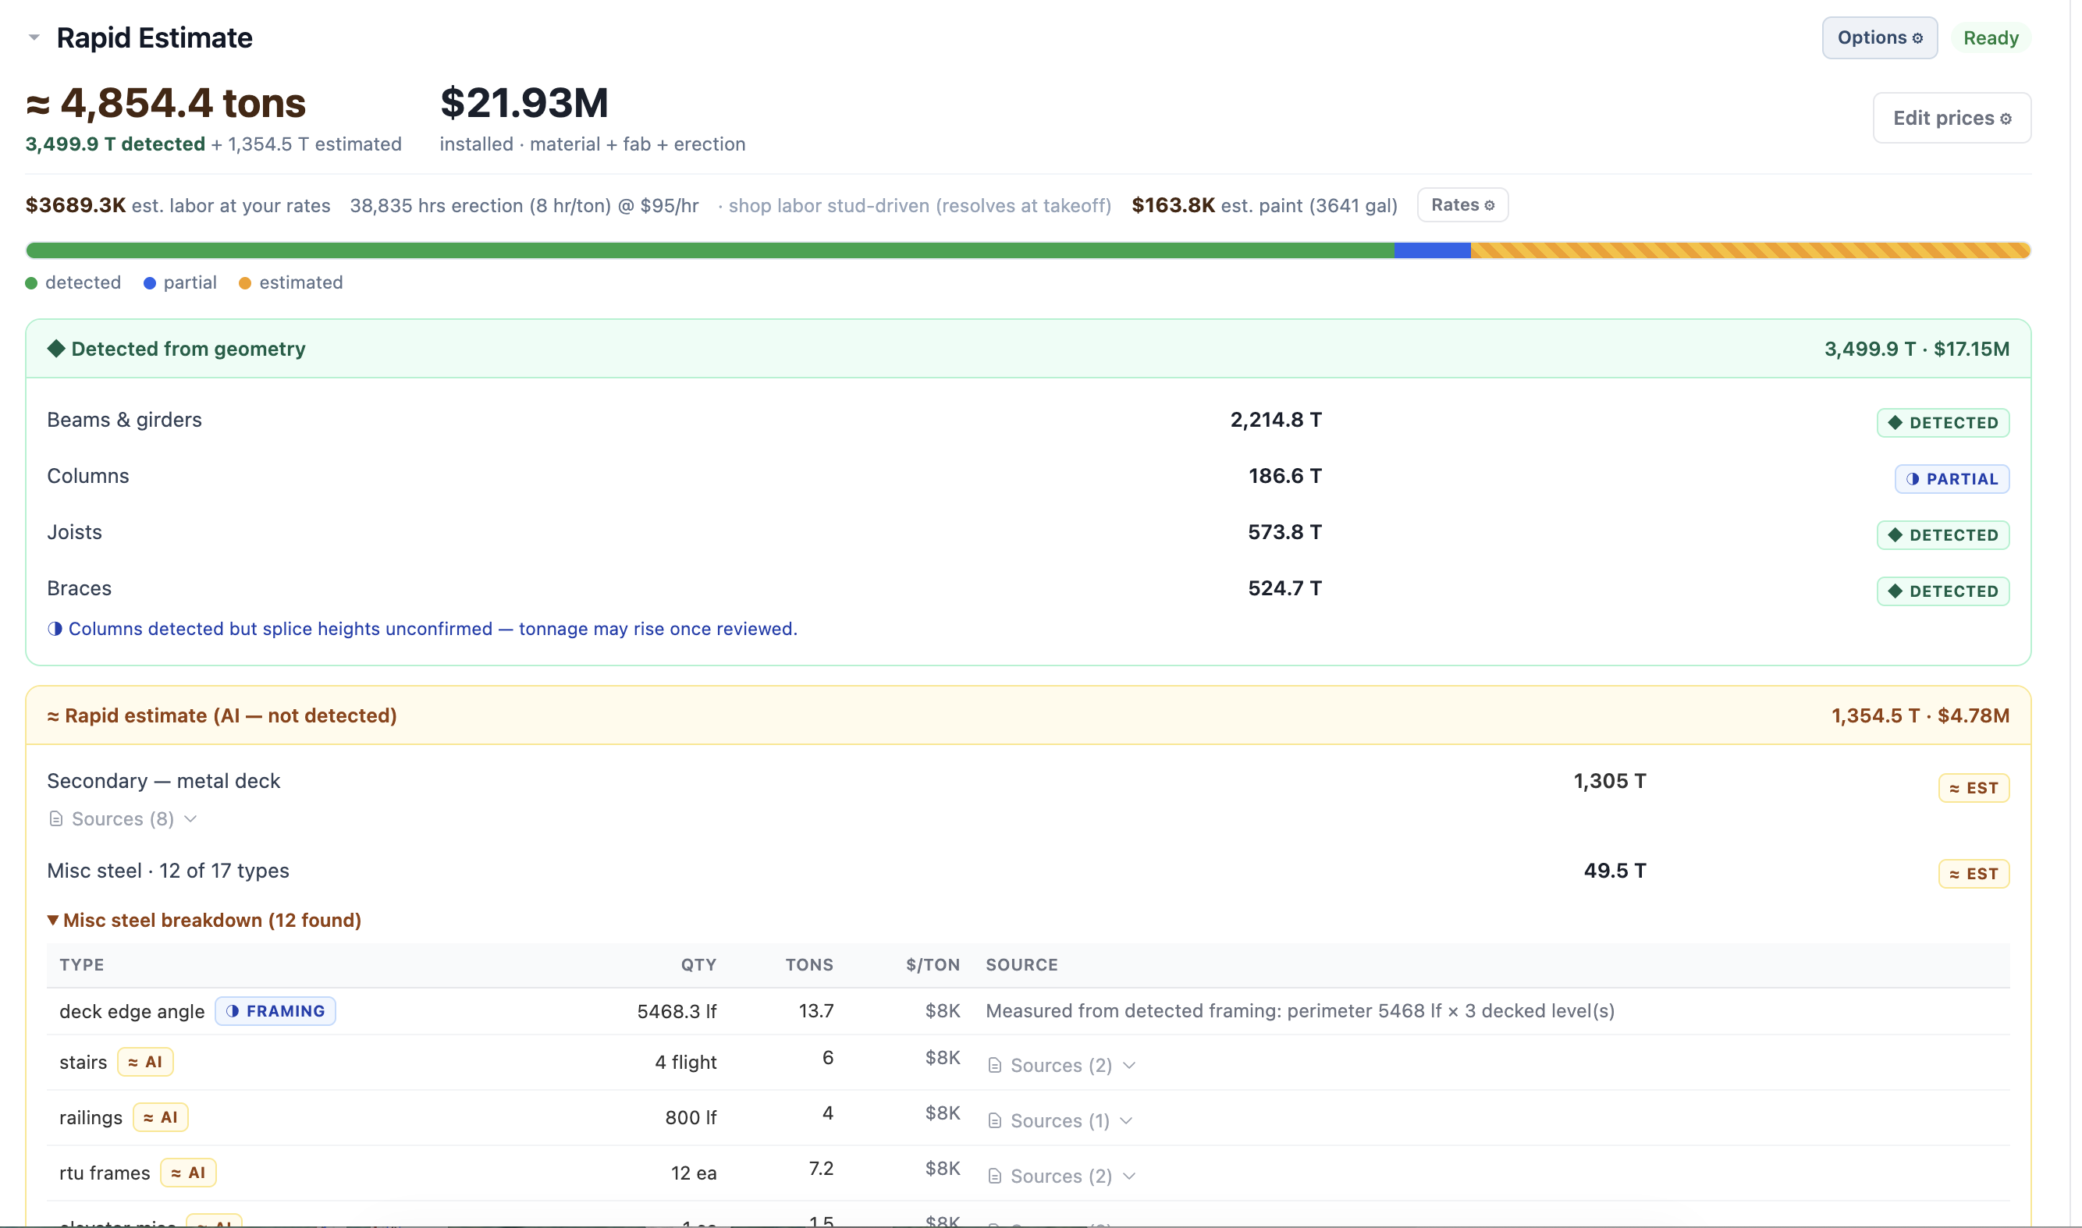Screen dimensions: 2082x1228
Task: Click the 2,214.8 T tonnage value
Action: [1276, 421]
